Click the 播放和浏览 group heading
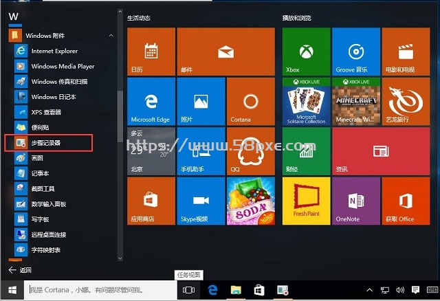Screen dimensions: 440x301 coord(296,18)
